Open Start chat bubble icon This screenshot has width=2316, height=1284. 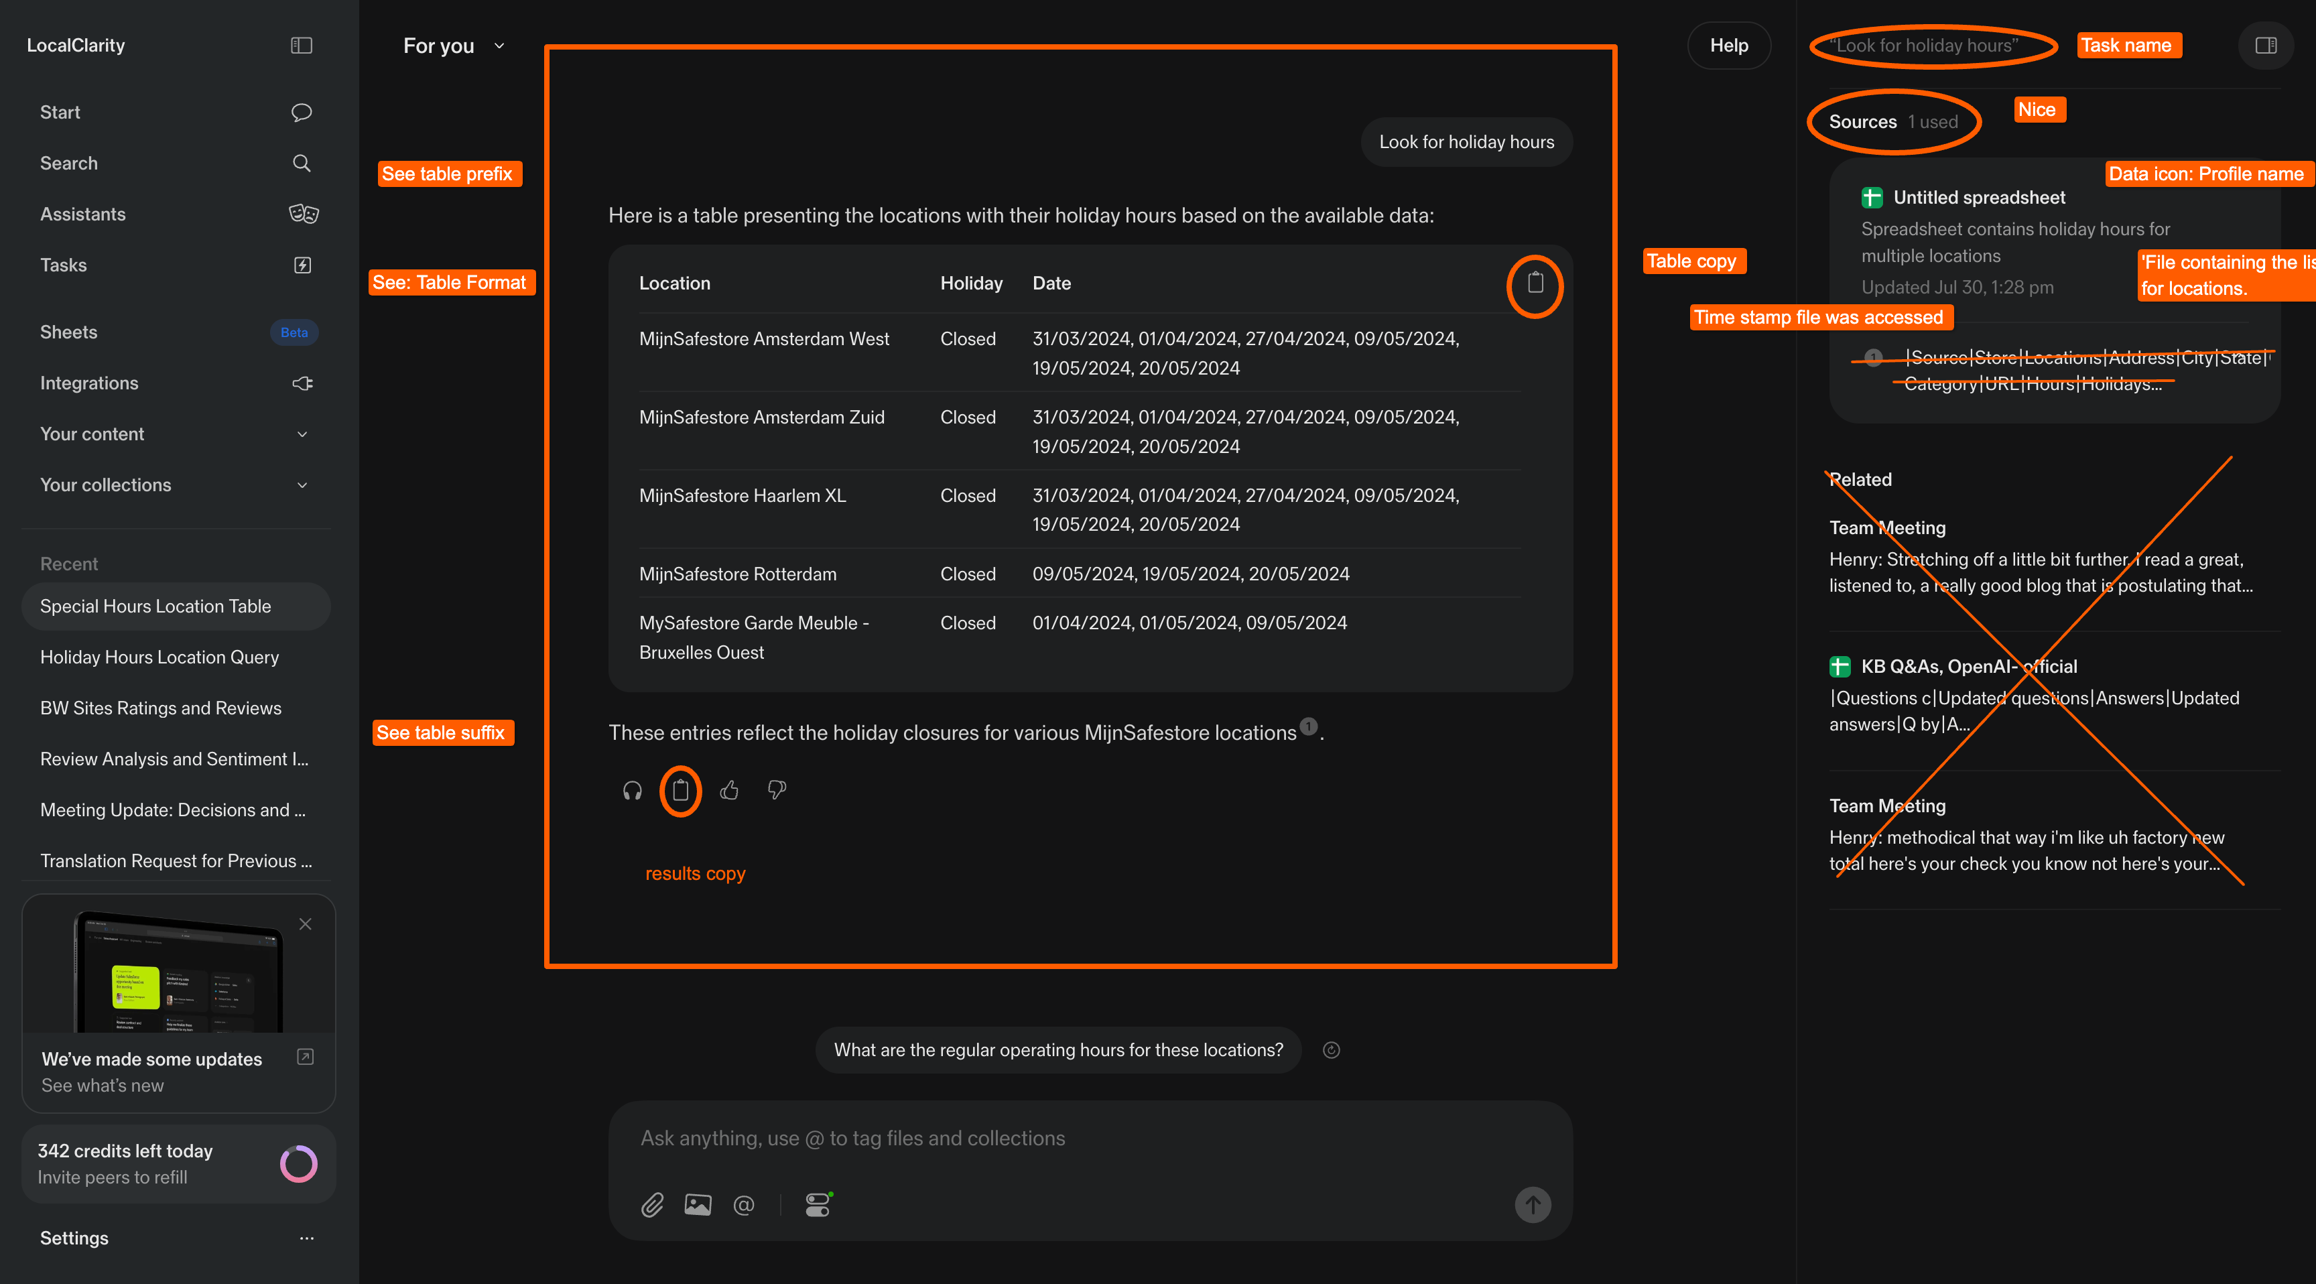(301, 113)
